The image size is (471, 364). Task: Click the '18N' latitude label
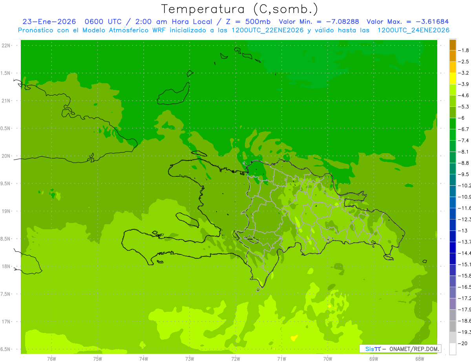tap(6, 266)
